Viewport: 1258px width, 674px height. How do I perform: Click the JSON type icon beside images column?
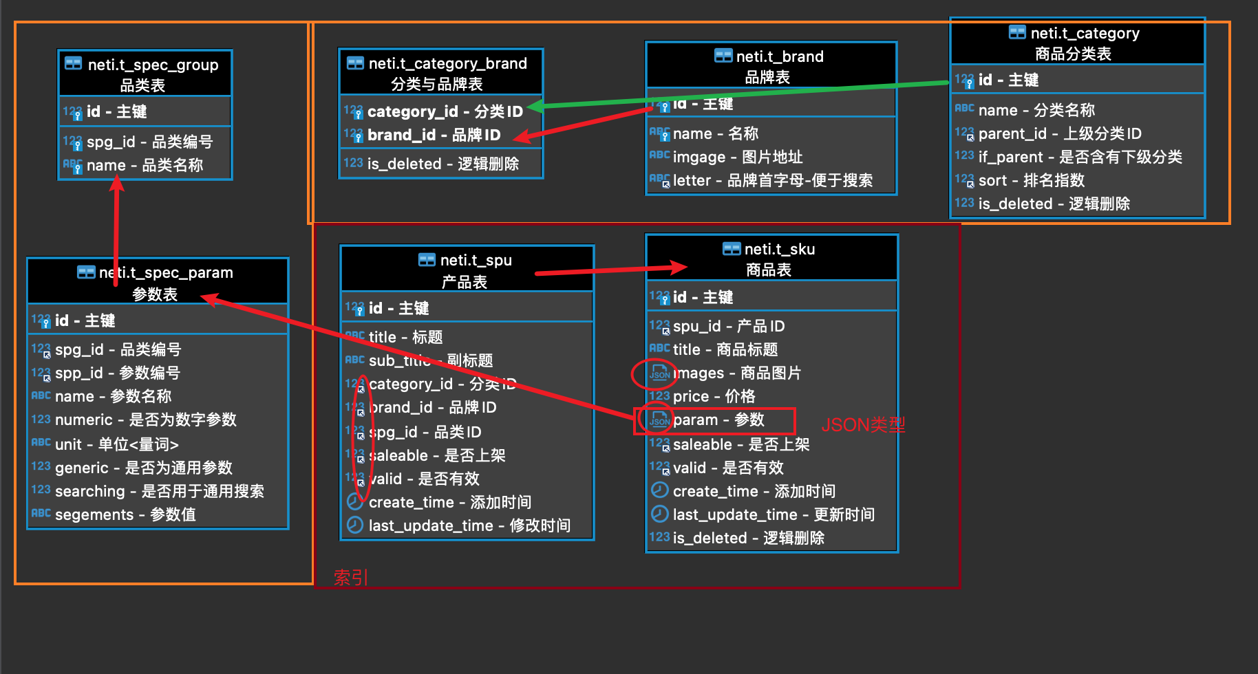[659, 373]
